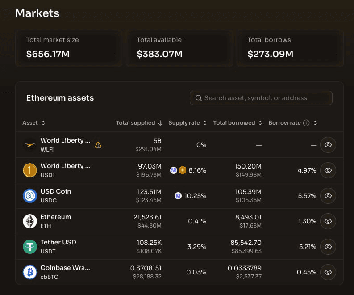Click the Total market size $656.17M value
The image size is (354, 295).
(48, 54)
